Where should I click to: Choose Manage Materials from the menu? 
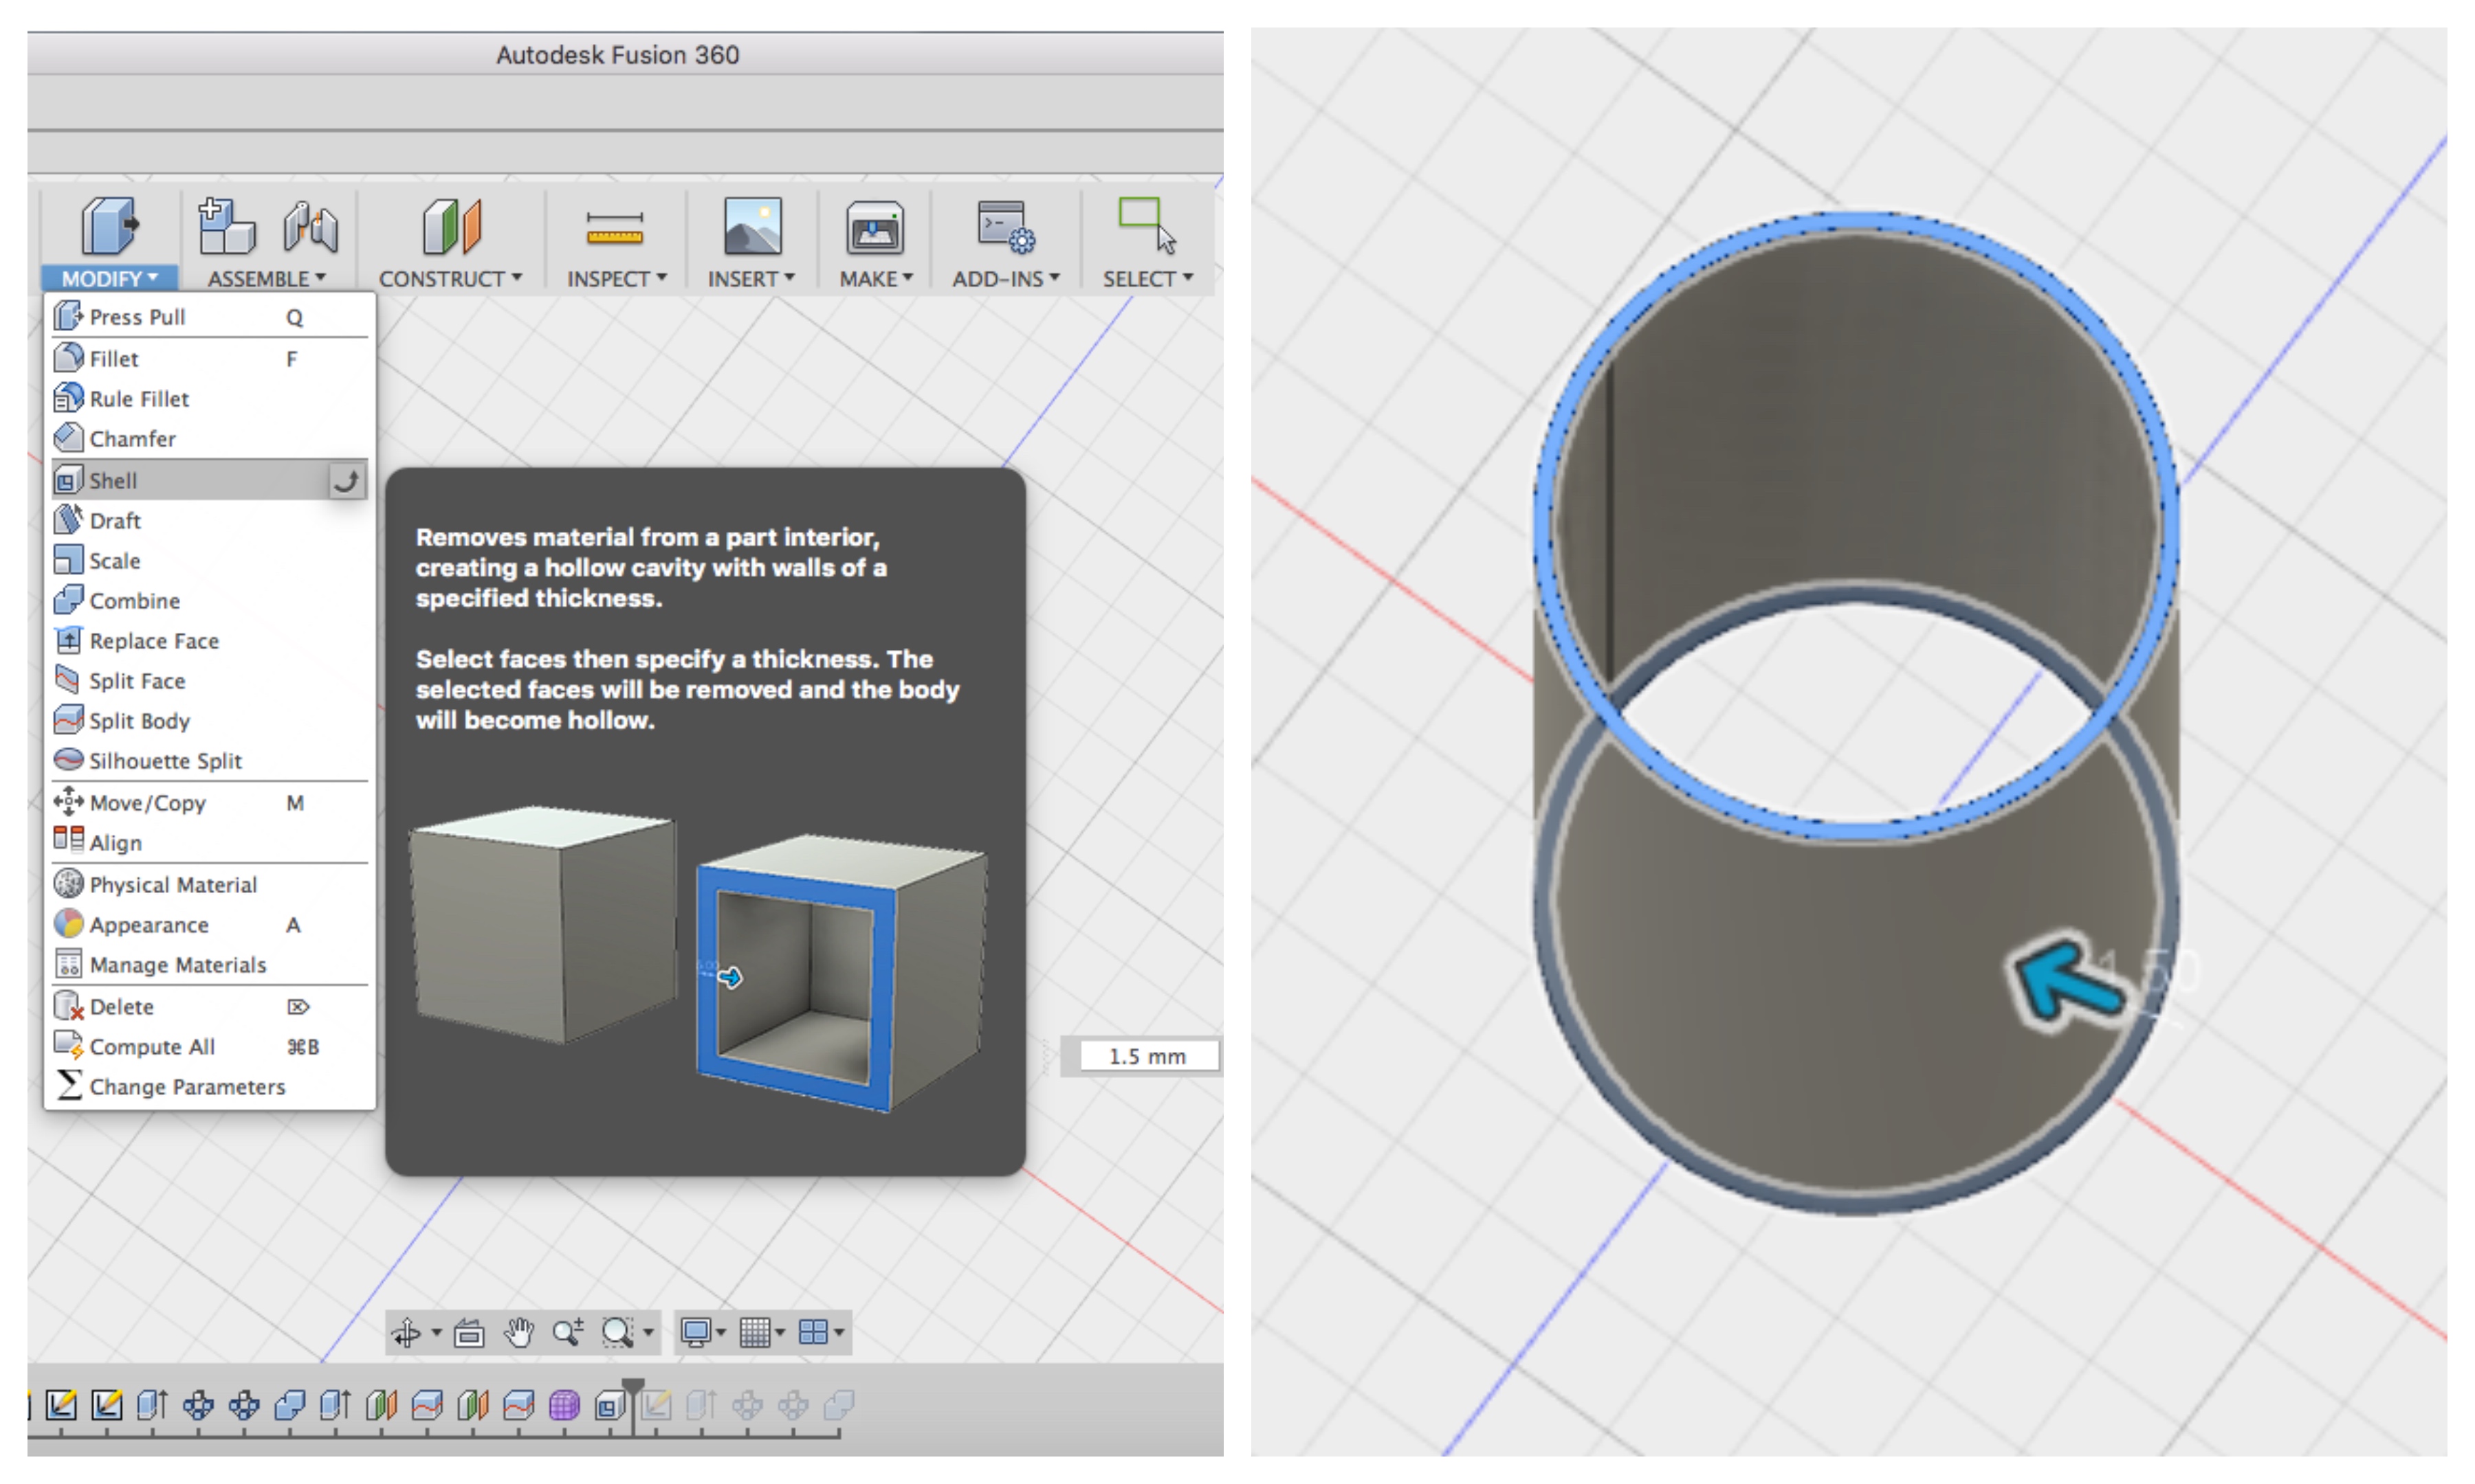[210, 965]
